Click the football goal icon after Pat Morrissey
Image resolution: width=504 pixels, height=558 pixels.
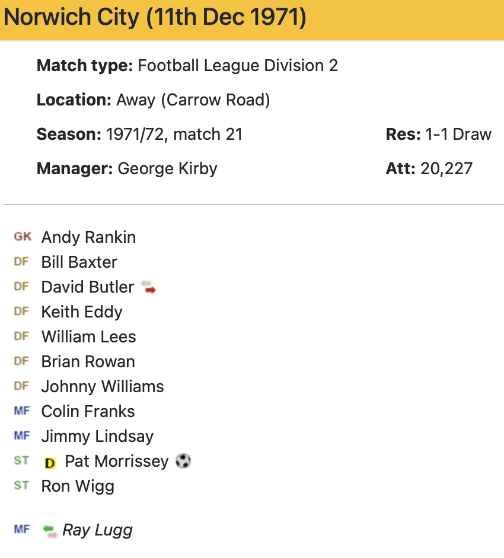coord(183,461)
